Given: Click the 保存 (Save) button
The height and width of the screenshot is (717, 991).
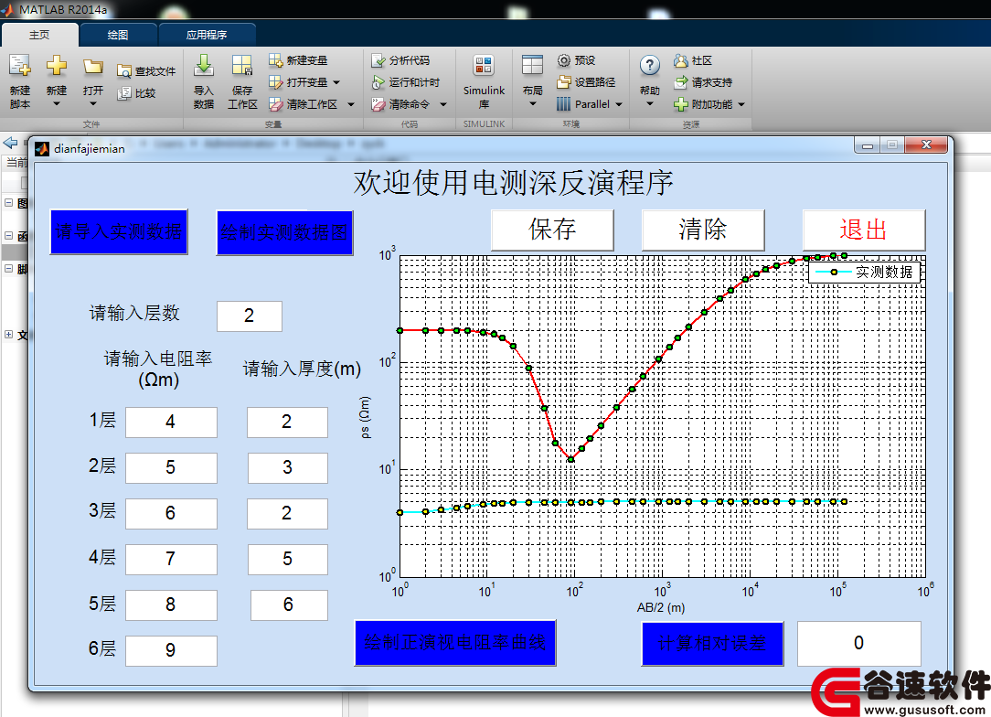Looking at the screenshot, I should (x=552, y=230).
